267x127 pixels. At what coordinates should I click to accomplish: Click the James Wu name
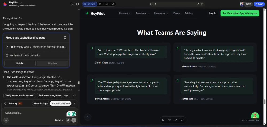pos(187,99)
